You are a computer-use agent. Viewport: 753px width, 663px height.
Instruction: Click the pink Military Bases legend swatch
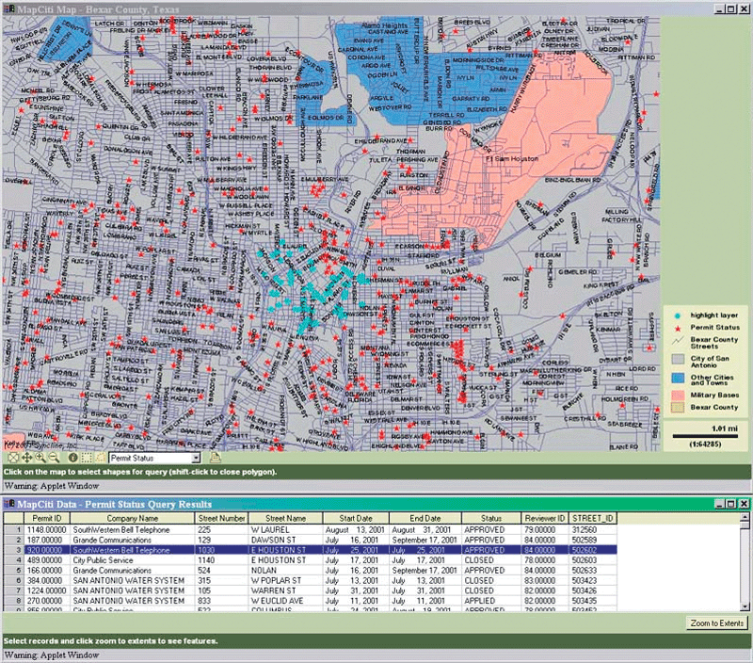coord(678,396)
